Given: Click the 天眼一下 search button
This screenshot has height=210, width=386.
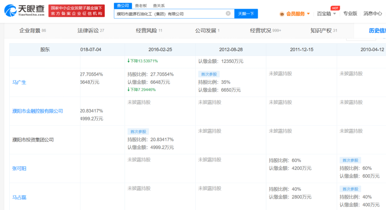Looking at the screenshot, I should pos(246,14).
